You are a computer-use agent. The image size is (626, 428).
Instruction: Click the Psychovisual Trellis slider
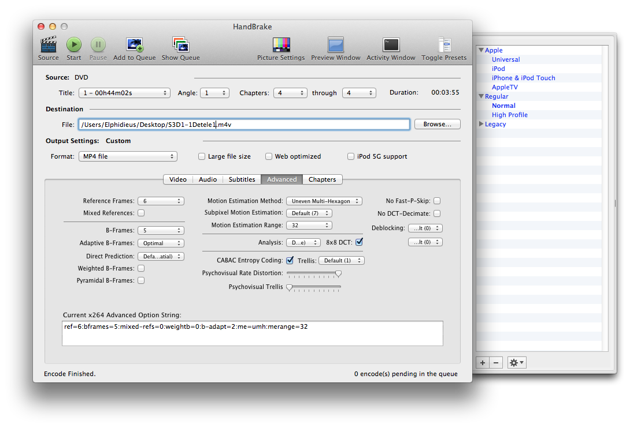click(314, 287)
